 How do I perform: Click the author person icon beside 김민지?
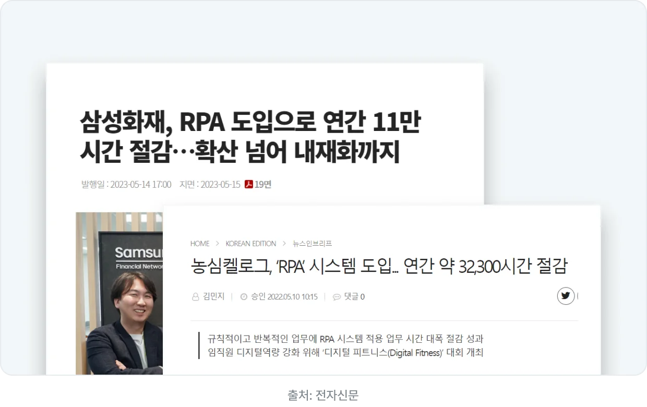[196, 297]
